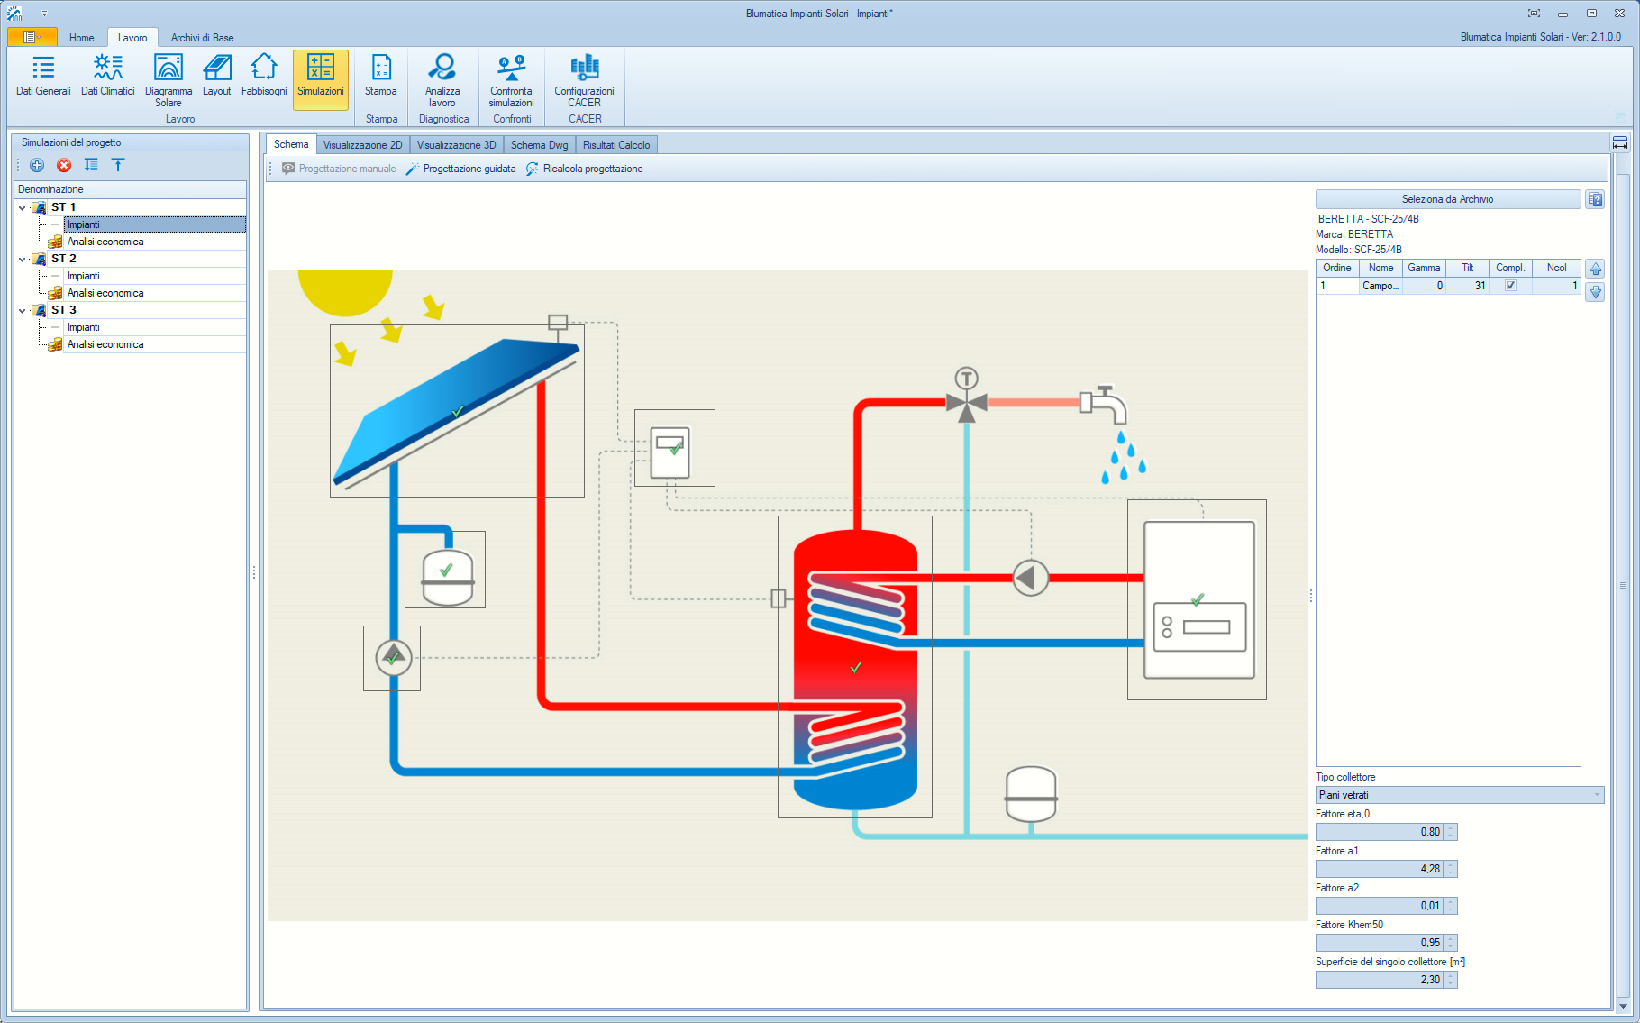Switch to the Visualizzazione 3D tab
The width and height of the screenshot is (1640, 1023).
[456, 145]
